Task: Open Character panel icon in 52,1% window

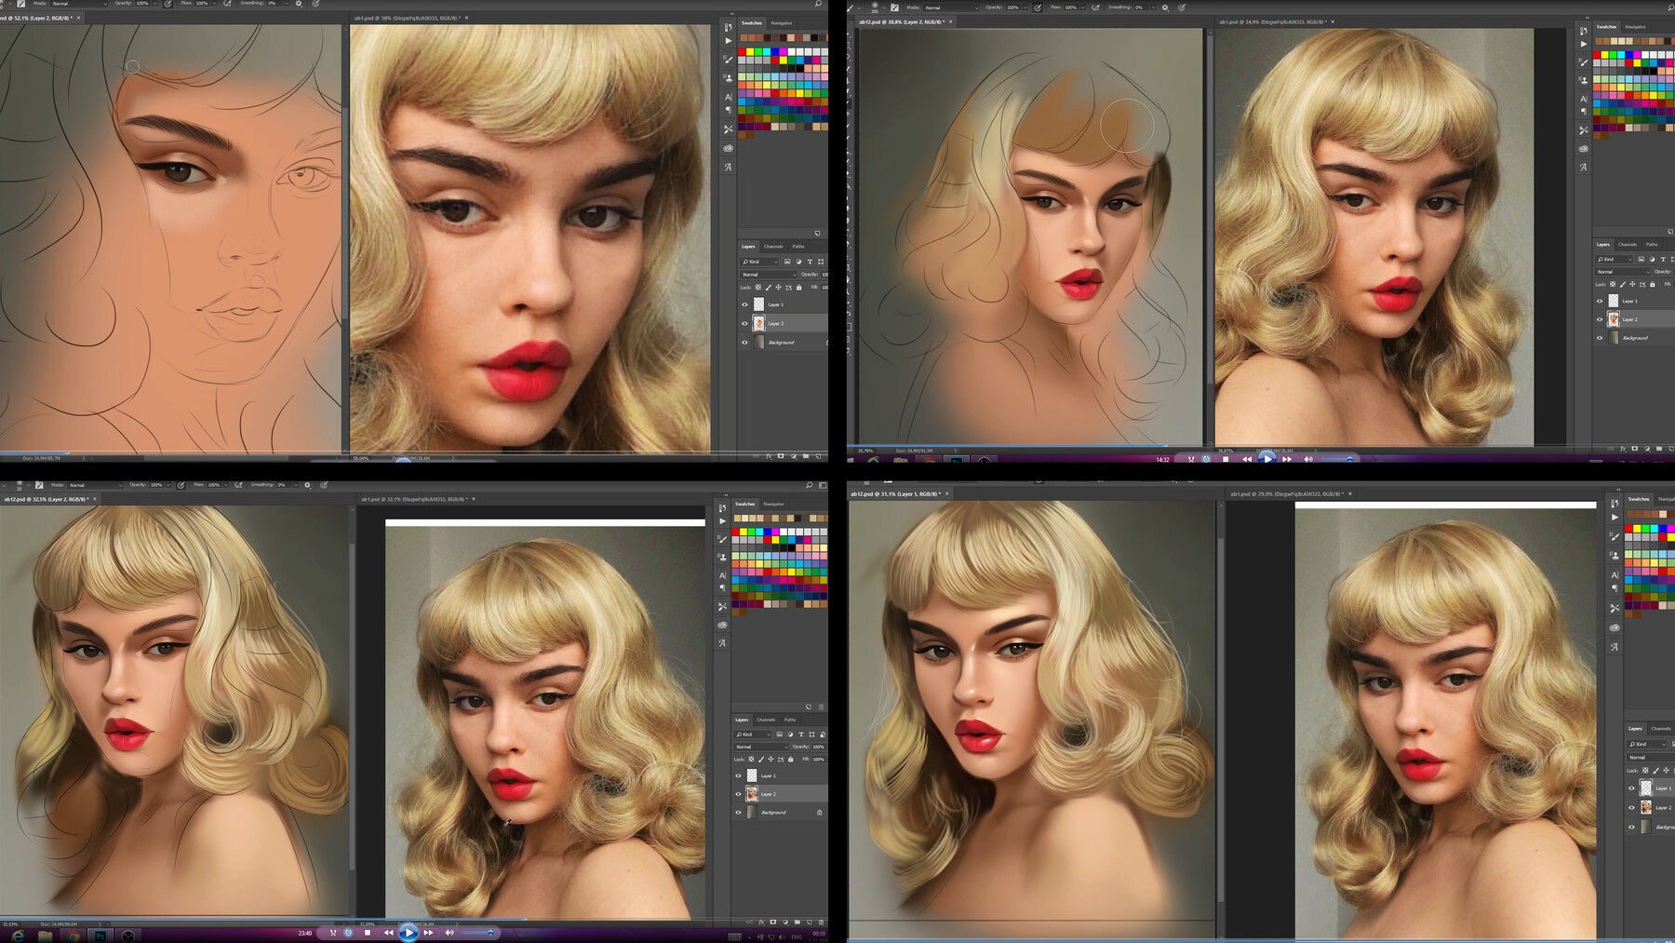Action: [728, 97]
